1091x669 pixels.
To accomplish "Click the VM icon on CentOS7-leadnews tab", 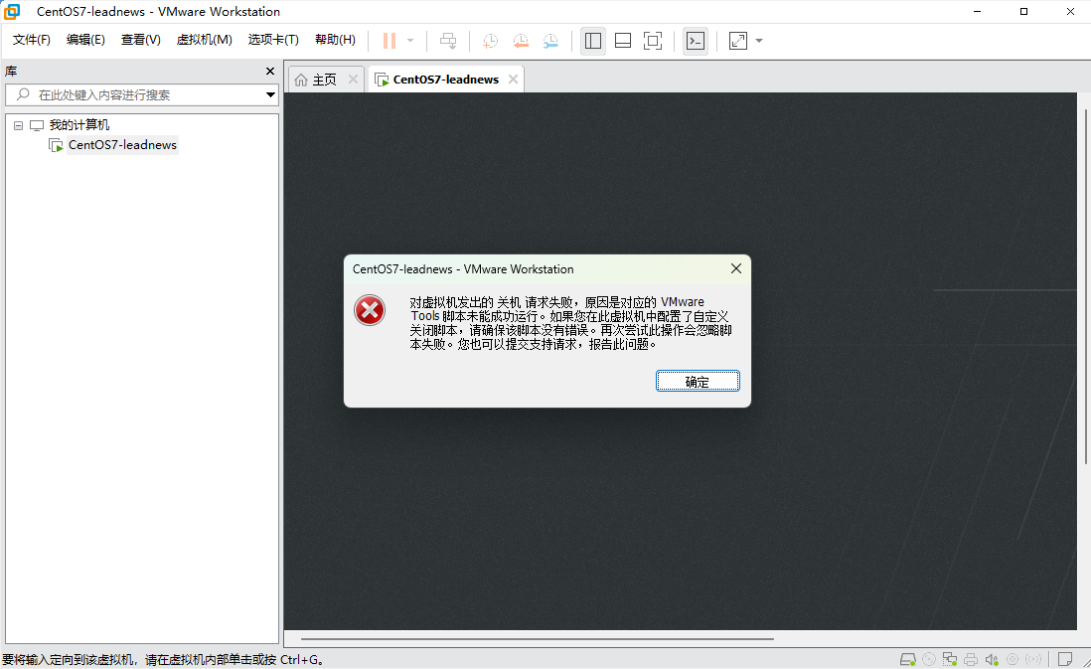I will [382, 81].
